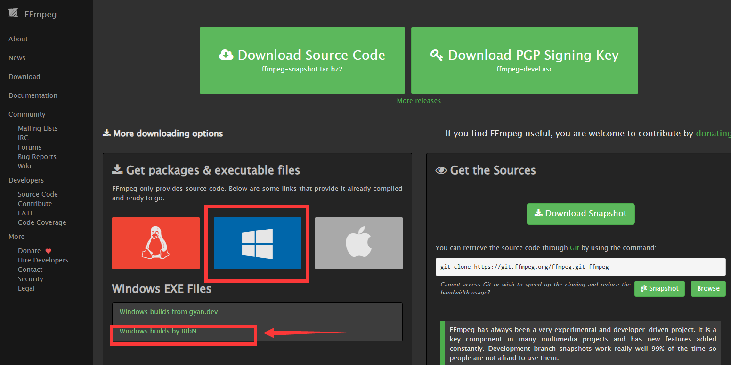
Task: Open More section in sidebar
Action: (16, 237)
